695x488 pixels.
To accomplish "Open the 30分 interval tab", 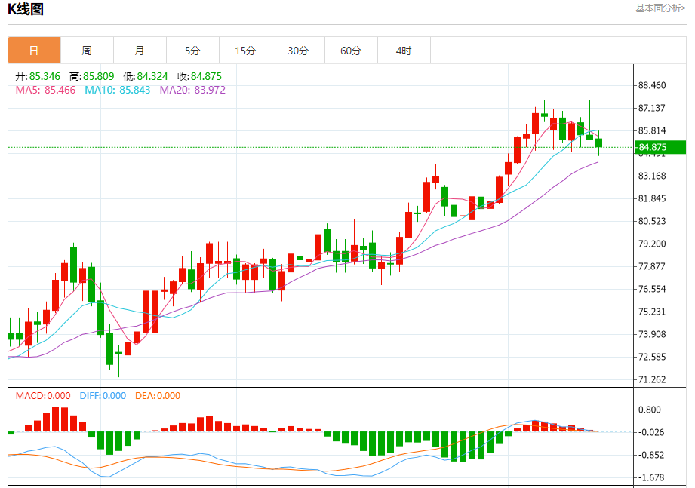I will click(298, 51).
